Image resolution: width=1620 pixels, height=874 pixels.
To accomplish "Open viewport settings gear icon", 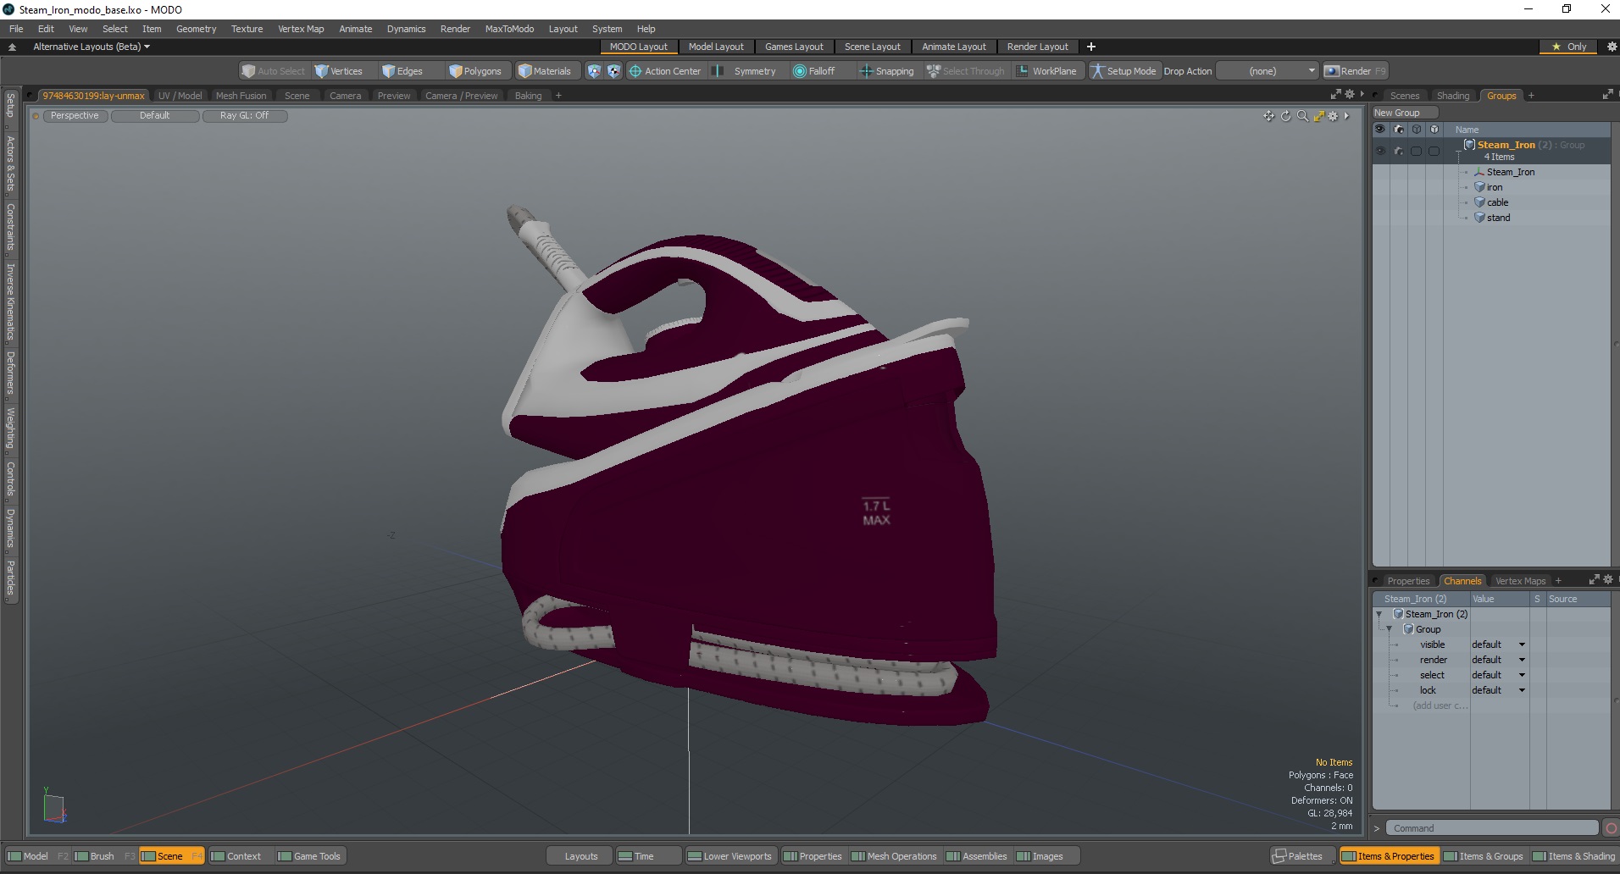I will [x=1333, y=116].
